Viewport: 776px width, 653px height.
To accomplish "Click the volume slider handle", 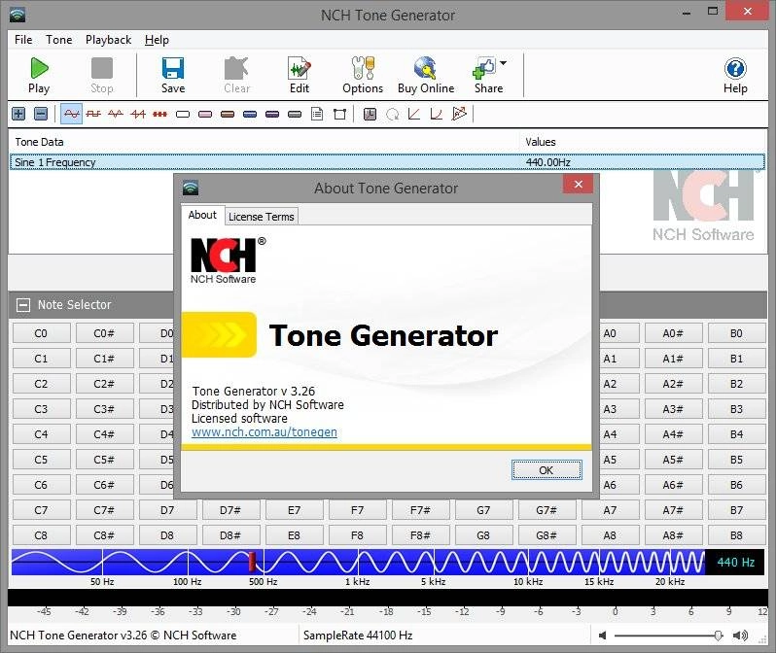I will [x=718, y=636].
